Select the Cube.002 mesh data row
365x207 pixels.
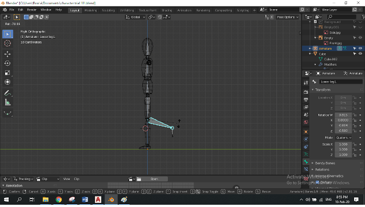coord(330,59)
